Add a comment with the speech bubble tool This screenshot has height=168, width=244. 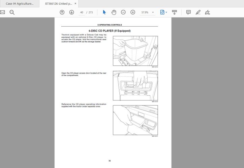(188, 12)
